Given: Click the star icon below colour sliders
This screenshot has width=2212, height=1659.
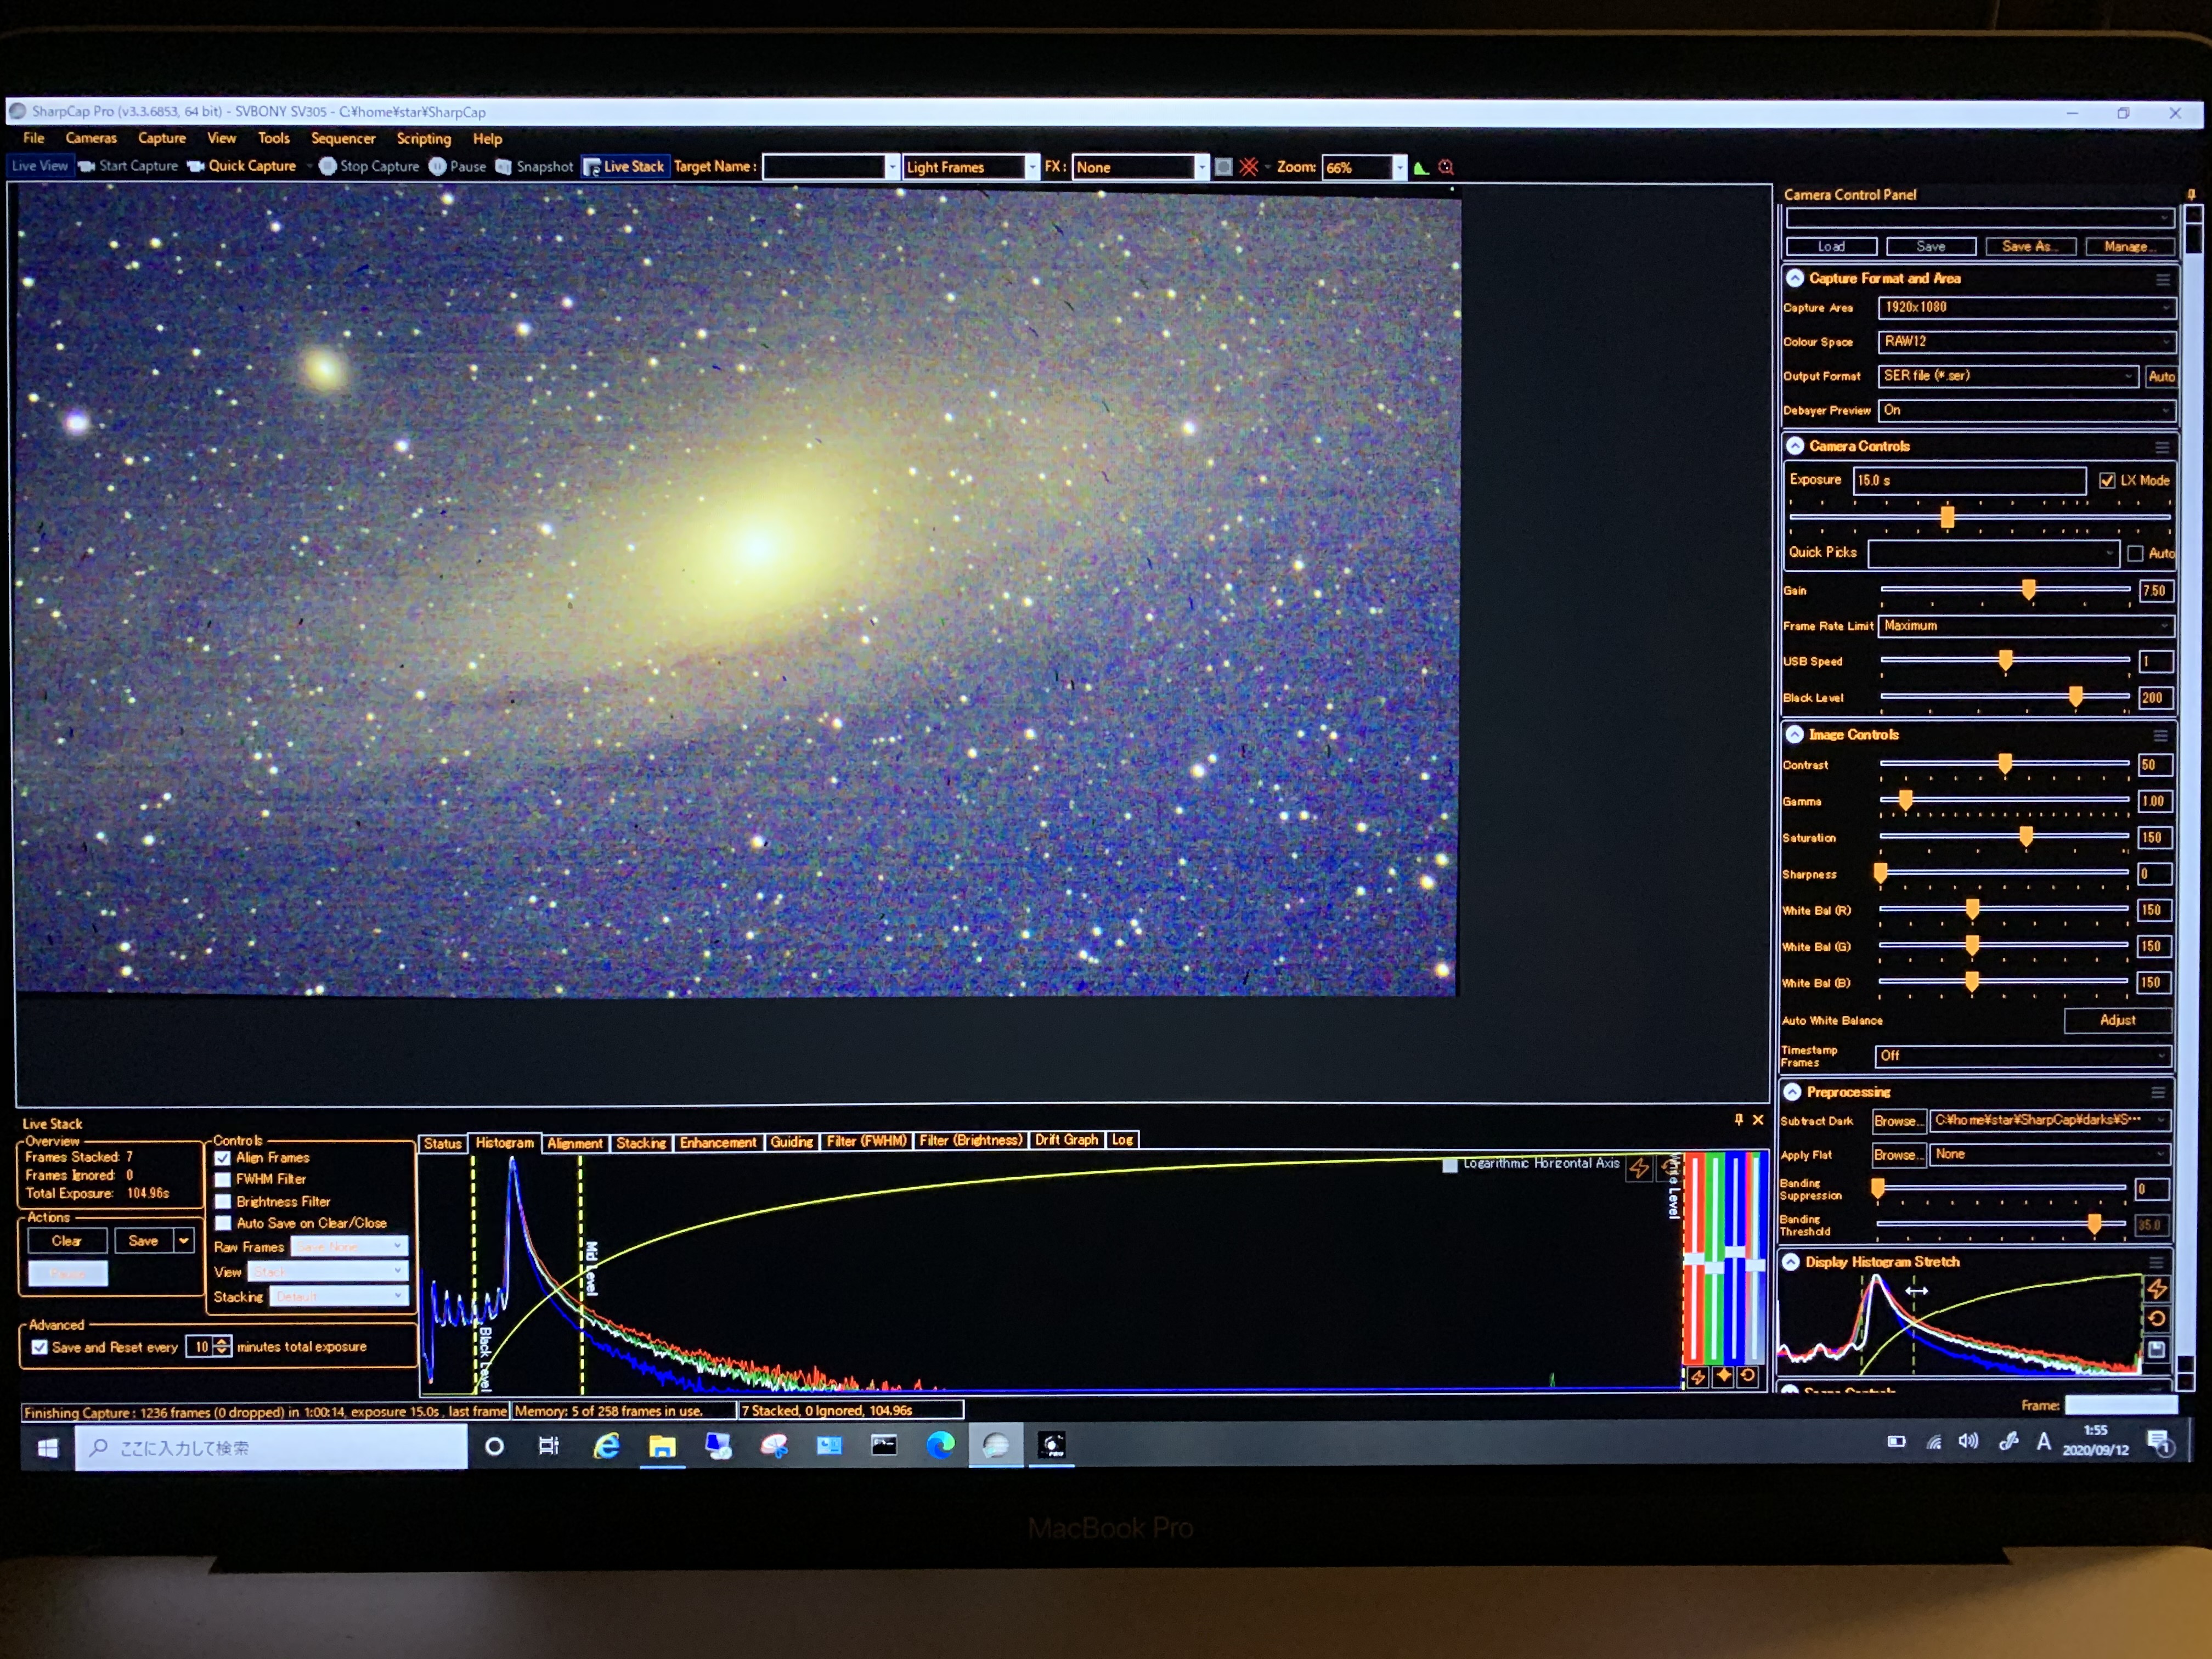Looking at the screenshot, I should point(1723,1376).
